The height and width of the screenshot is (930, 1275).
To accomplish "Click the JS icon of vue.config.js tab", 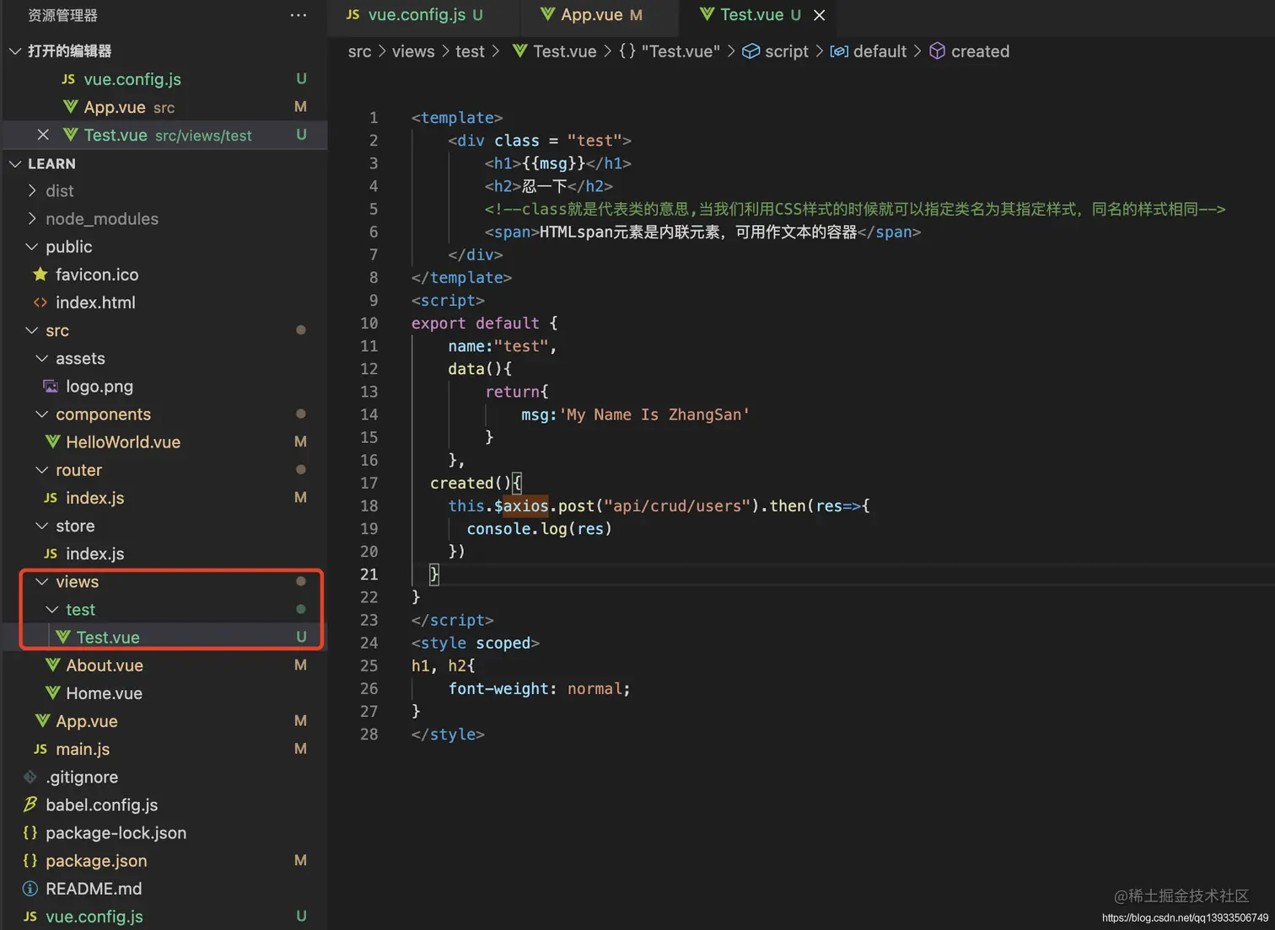I will pyautogui.click(x=353, y=14).
